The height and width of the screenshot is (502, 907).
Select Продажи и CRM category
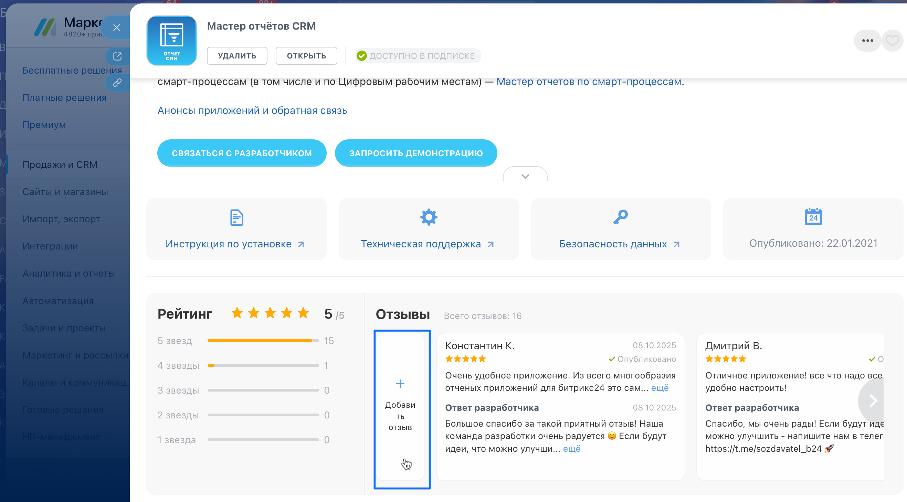coord(60,164)
